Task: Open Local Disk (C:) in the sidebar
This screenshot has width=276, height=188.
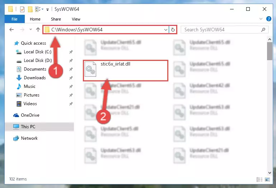Action: (x=38, y=52)
